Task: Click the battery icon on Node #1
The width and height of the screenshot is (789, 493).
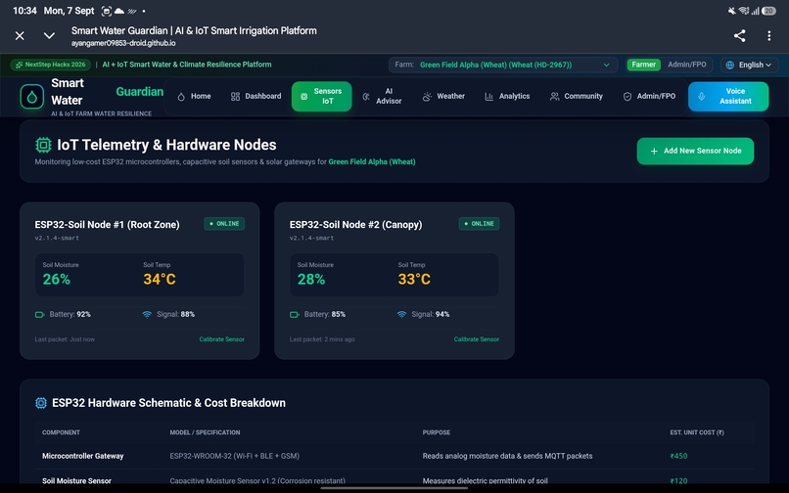Action: coord(40,315)
